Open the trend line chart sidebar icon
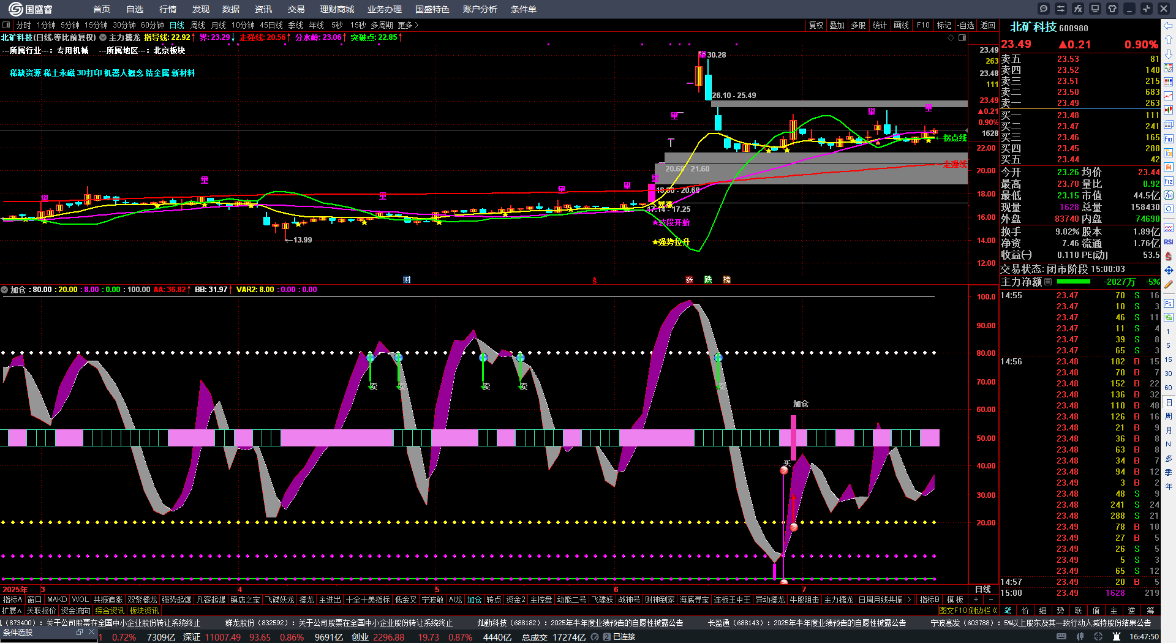This screenshot has width=1176, height=643. tap(1169, 96)
